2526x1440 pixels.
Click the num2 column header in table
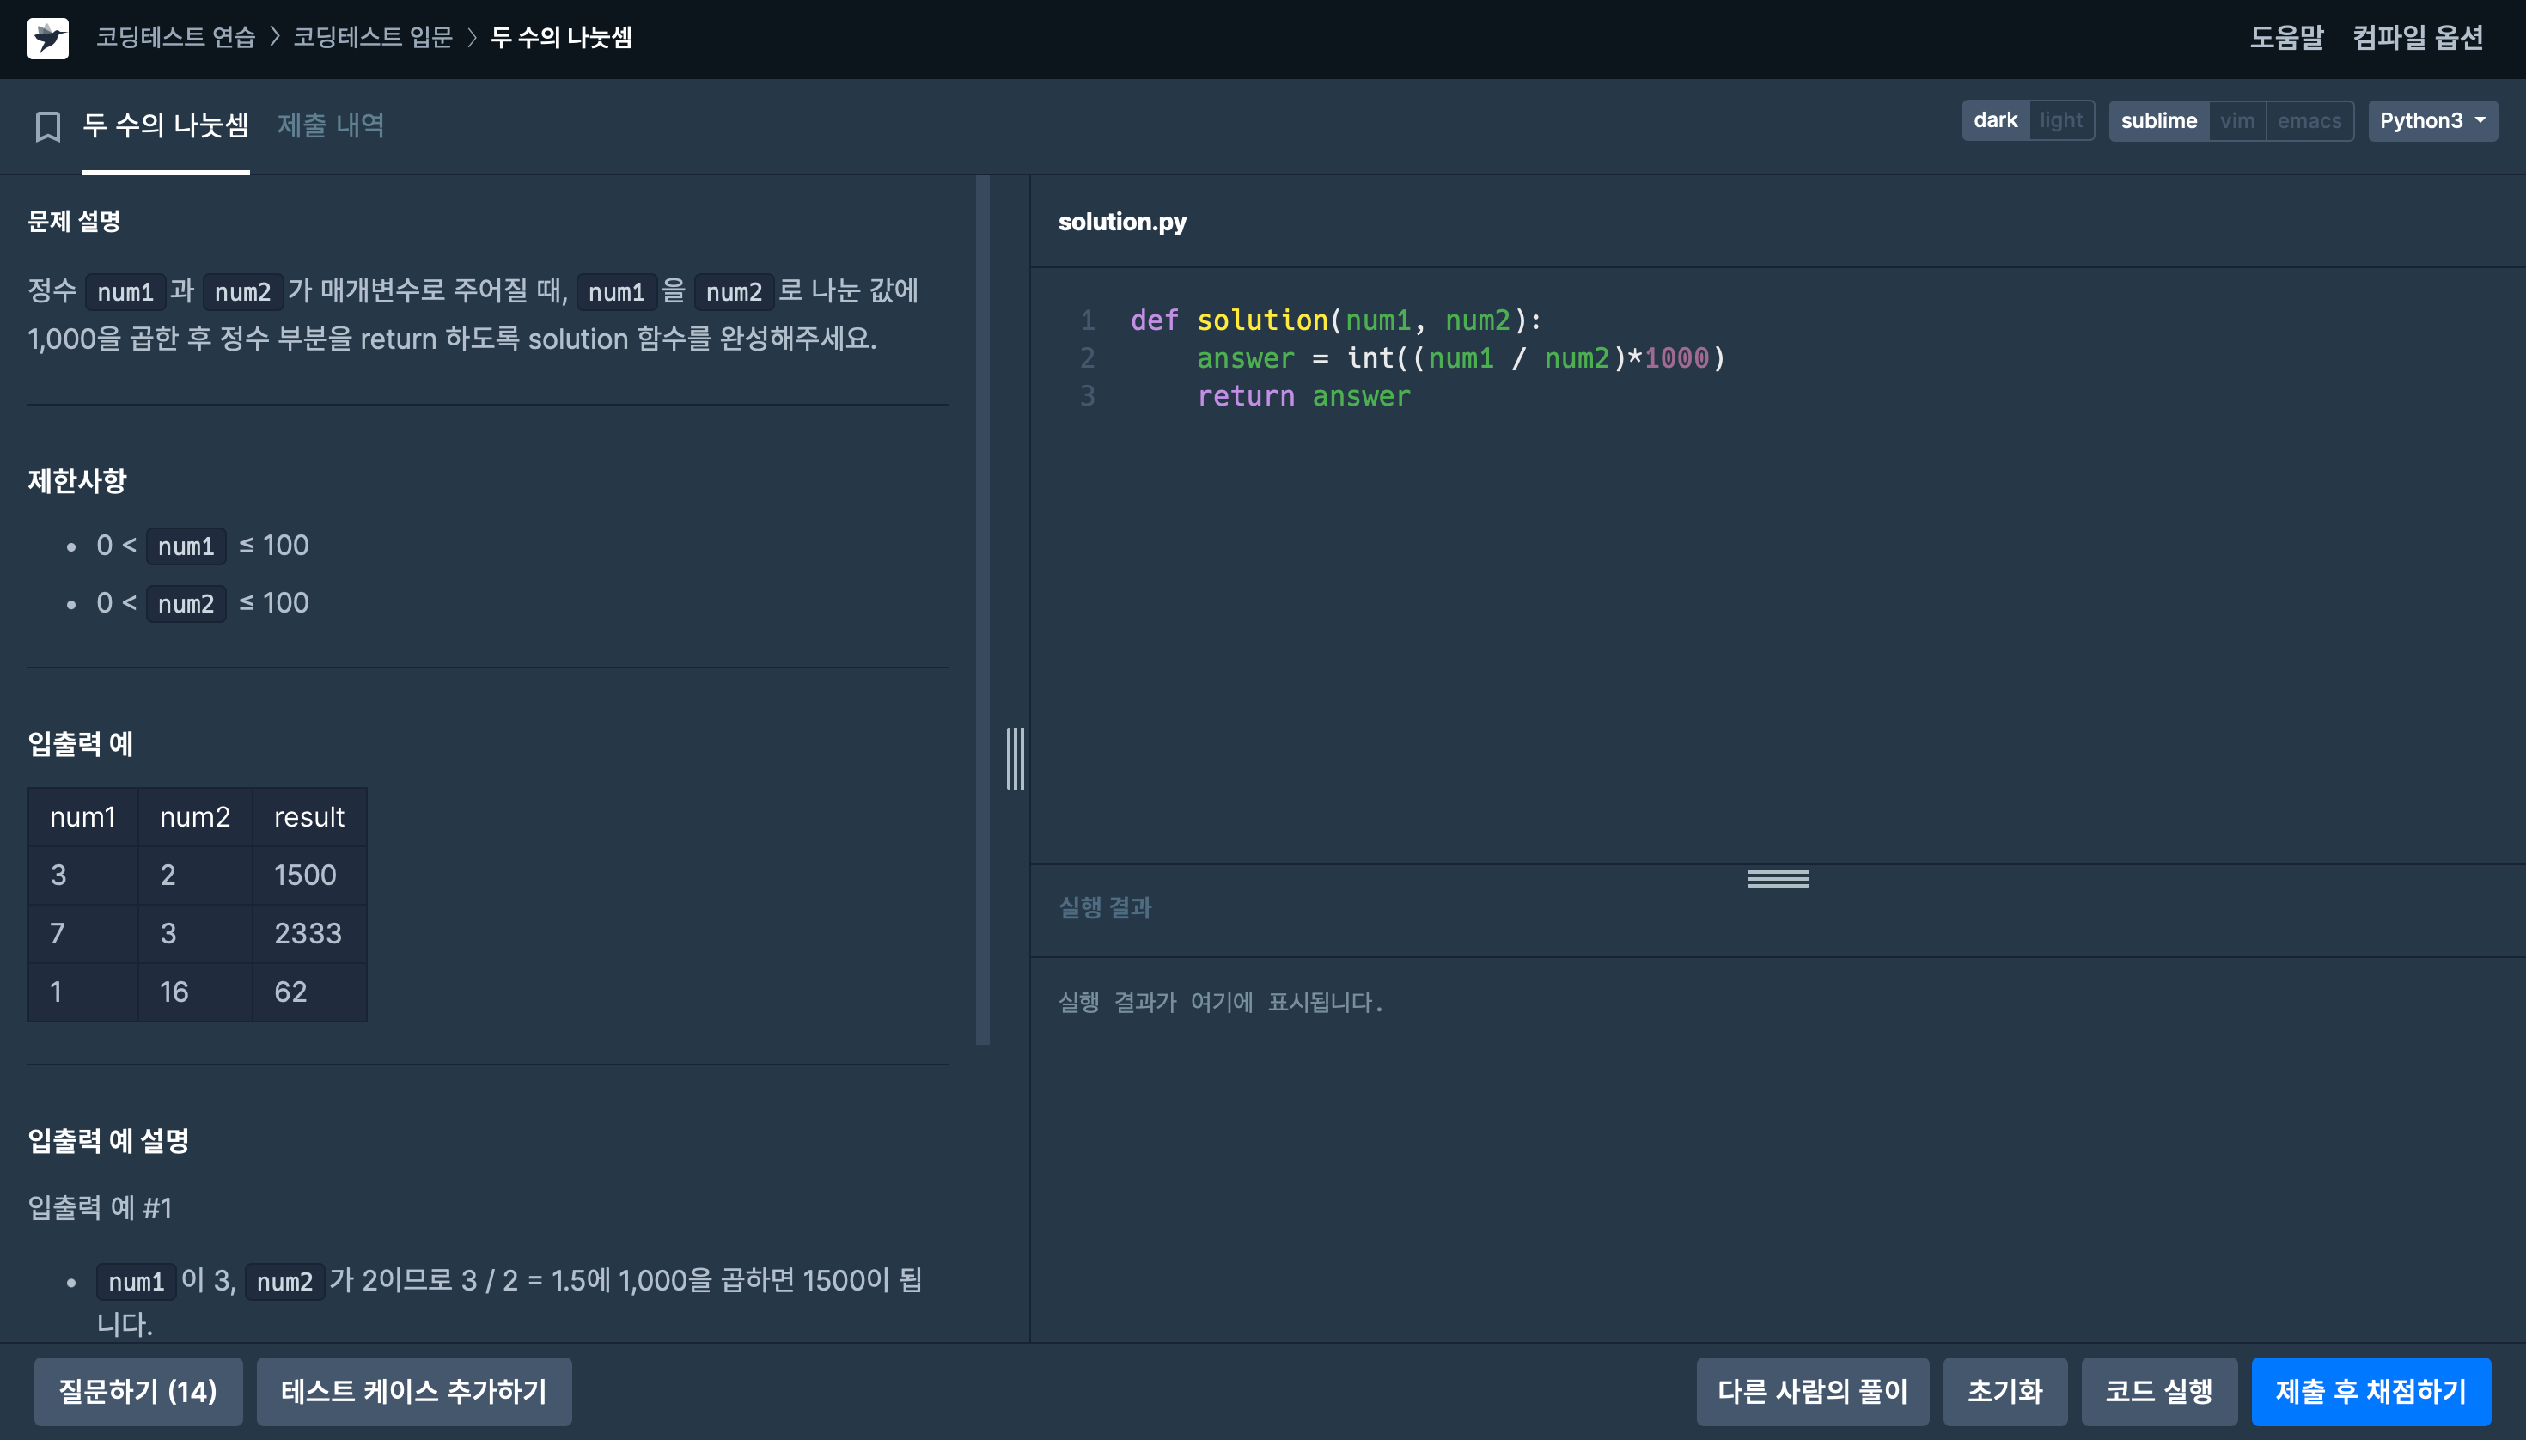[x=195, y=817]
